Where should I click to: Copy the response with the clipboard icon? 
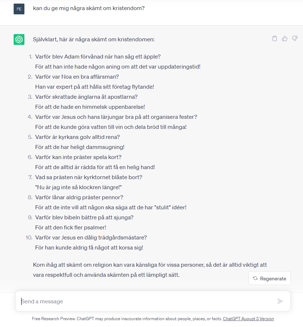(x=274, y=38)
